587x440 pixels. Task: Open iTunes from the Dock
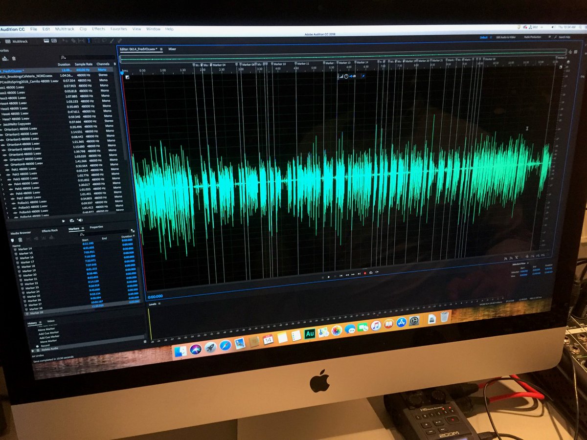tap(376, 325)
